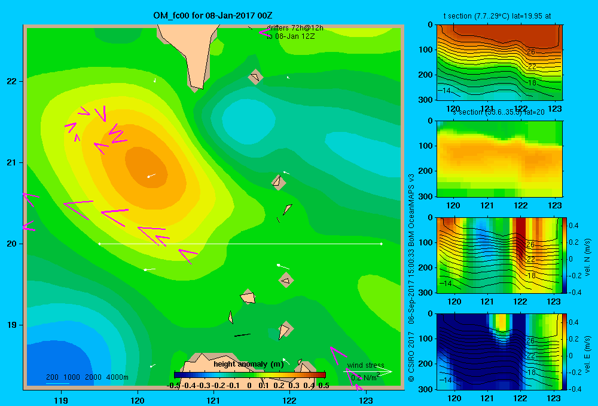598x406 pixels.
Task: Click the 'wind stress' label
Action: (365, 365)
